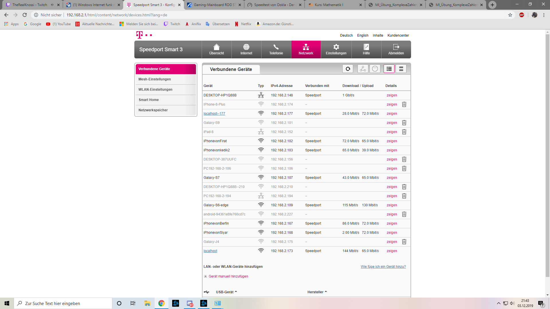Go to Übersicht home page
550x309 pixels.
tap(217, 49)
